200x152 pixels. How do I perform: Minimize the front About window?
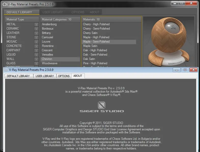(177, 70)
